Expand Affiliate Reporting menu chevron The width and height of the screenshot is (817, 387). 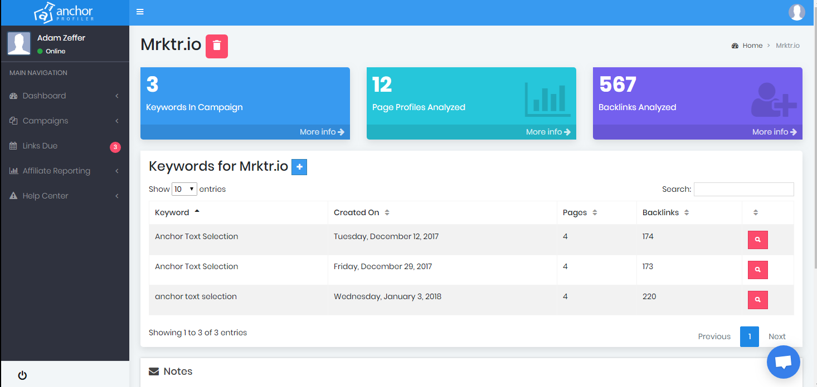[117, 171]
